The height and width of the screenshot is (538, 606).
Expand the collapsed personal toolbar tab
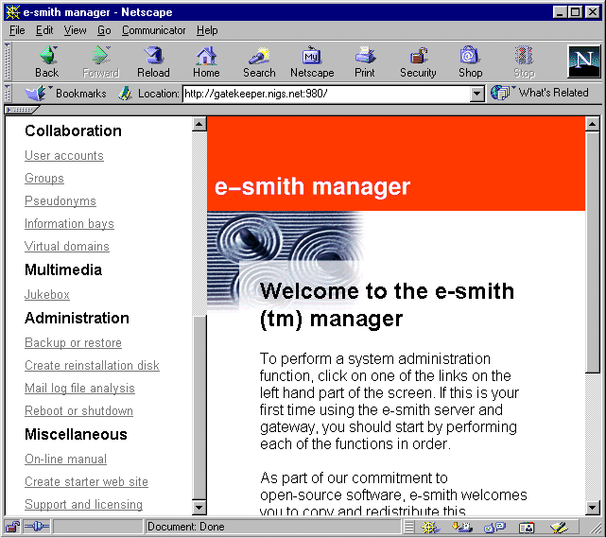click(21, 110)
